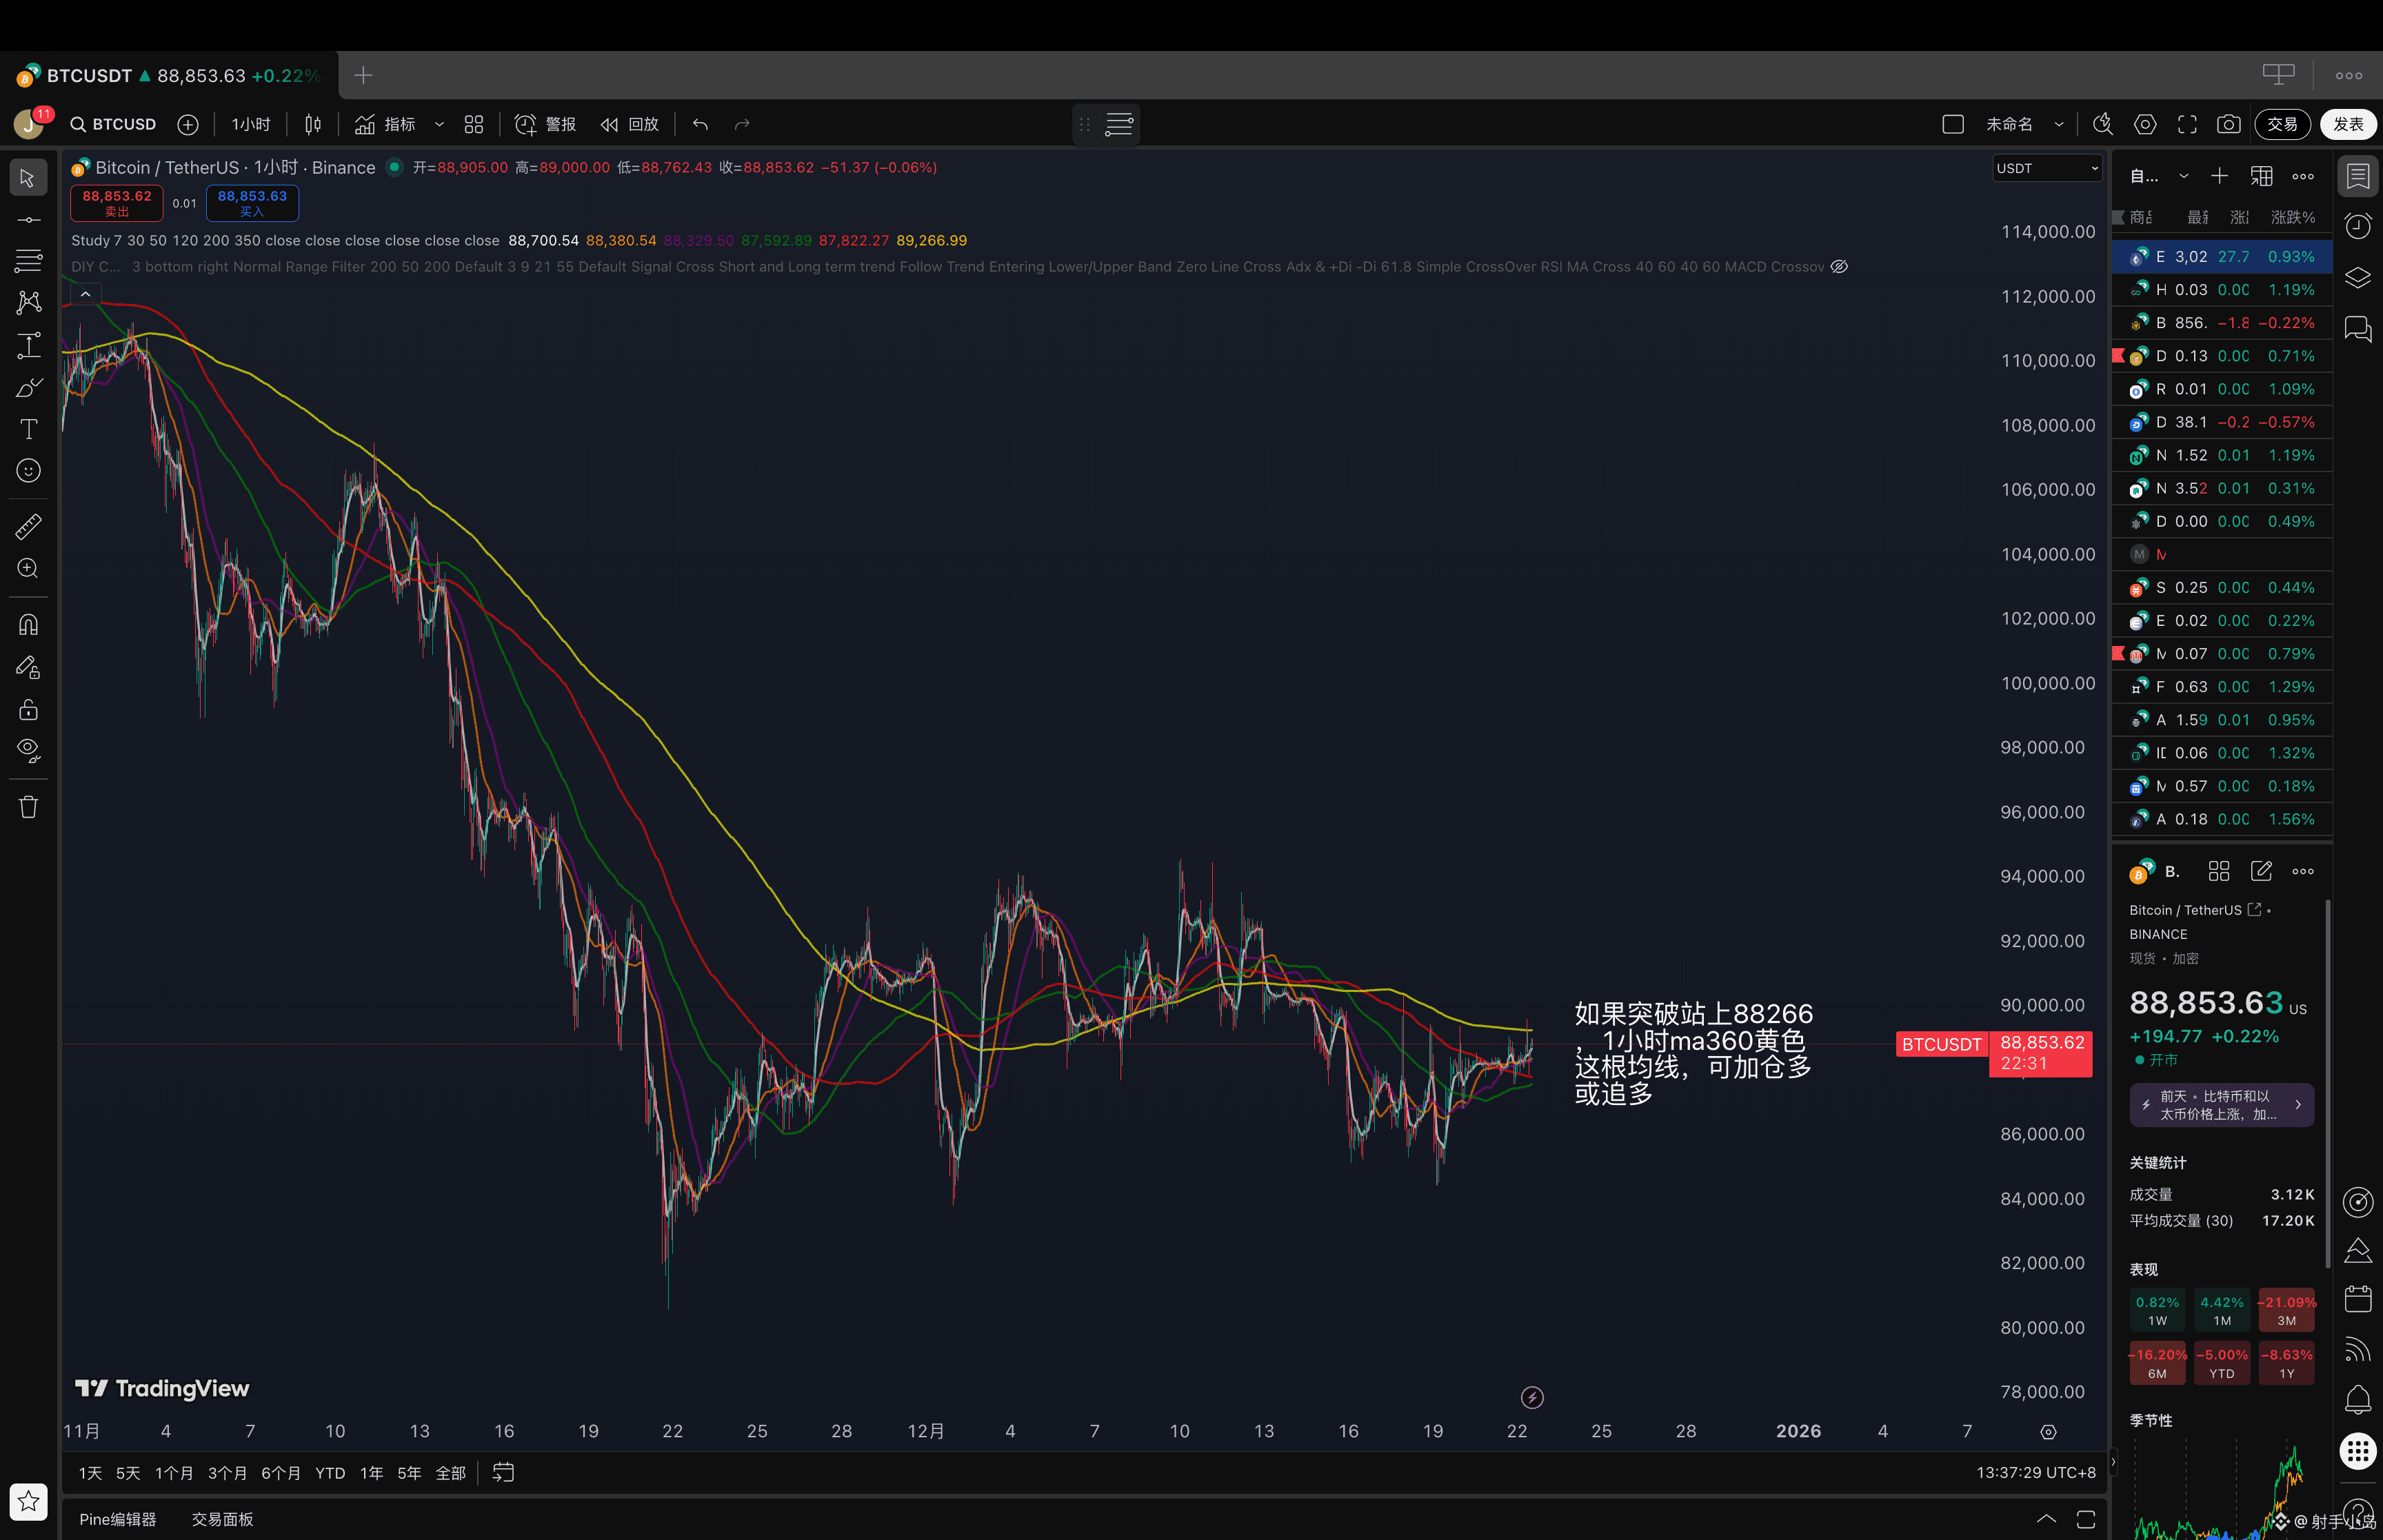Open the Pine编辑器 tab
Image resolution: width=2383 pixels, height=1540 pixels.
tap(118, 1519)
